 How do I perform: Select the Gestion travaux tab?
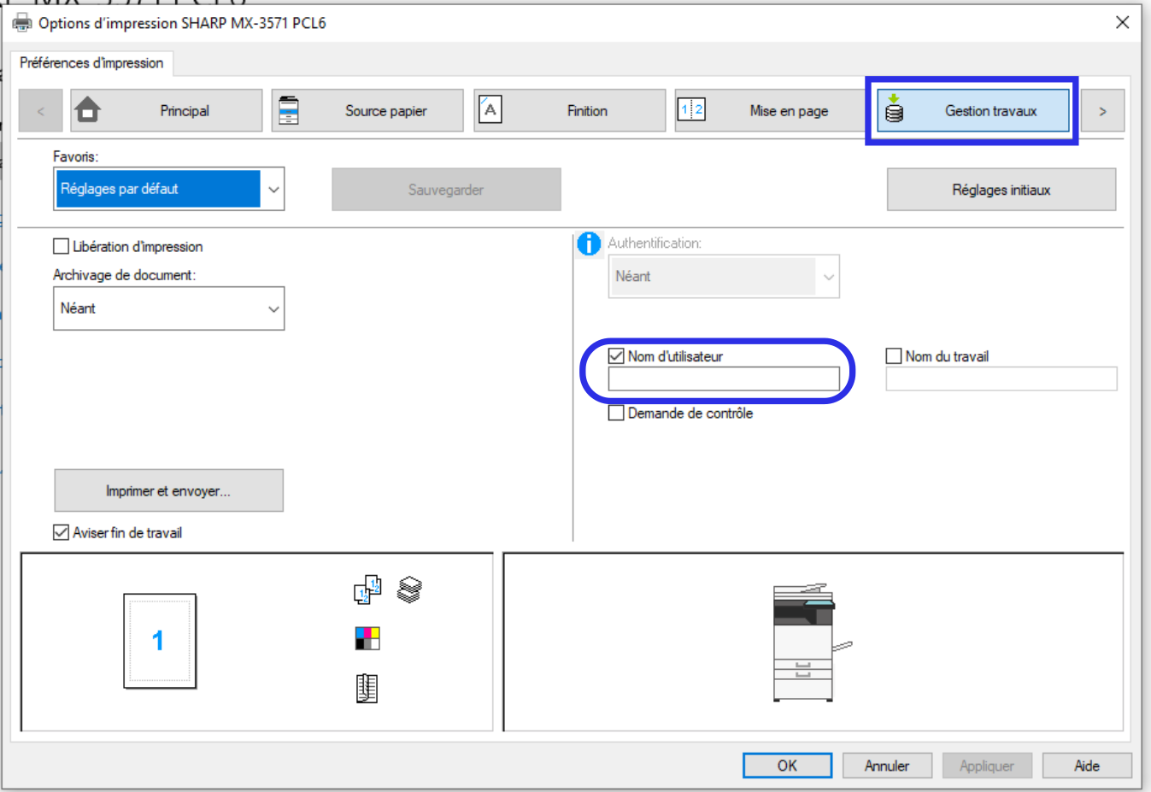[x=972, y=110]
